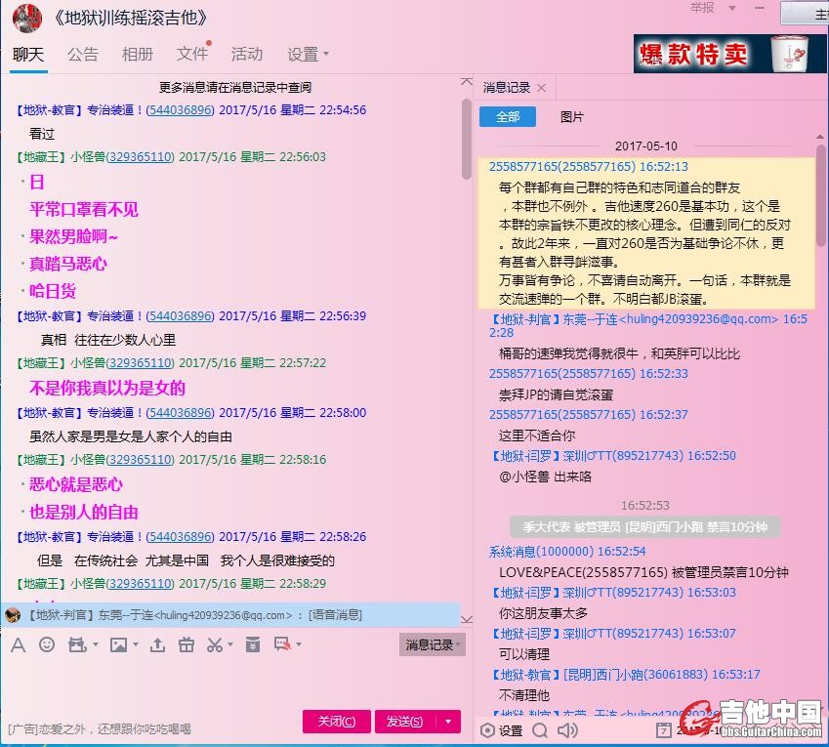
Task: Click the pink message 不是你我真以为是女的
Action: [x=107, y=388]
